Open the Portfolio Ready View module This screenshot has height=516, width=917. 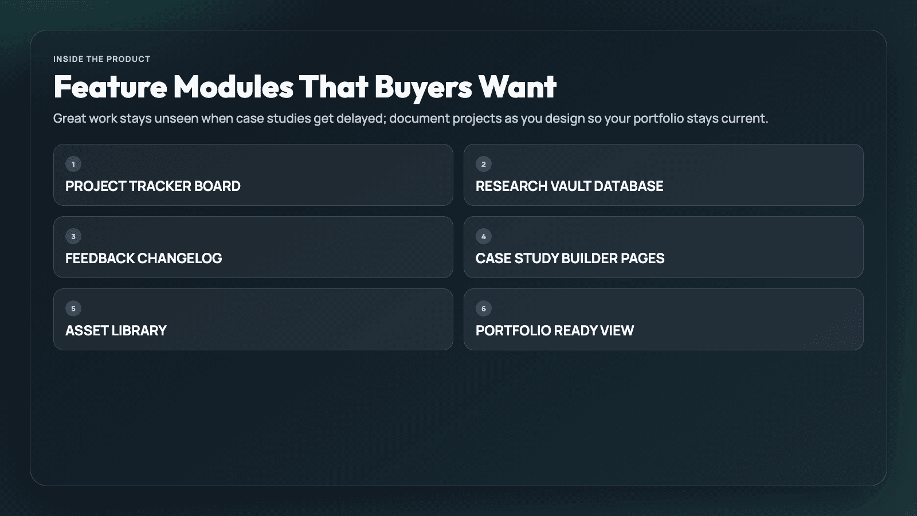coord(664,319)
